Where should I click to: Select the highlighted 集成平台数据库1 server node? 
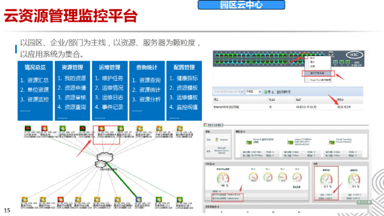click(x=102, y=129)
